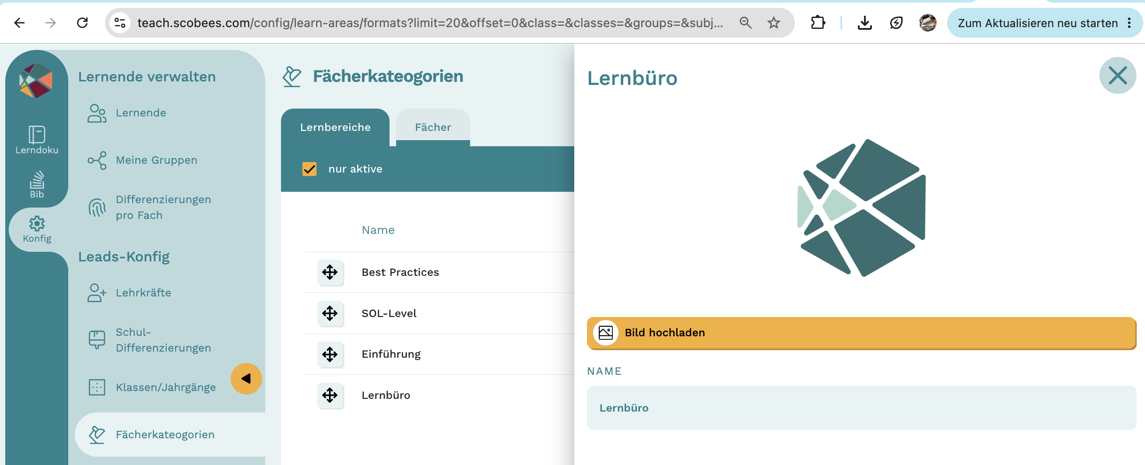The height and width of the screenshot is (465, 1145).
Task: Open the browser extensions puzzle icon
Action: [818, 23]
